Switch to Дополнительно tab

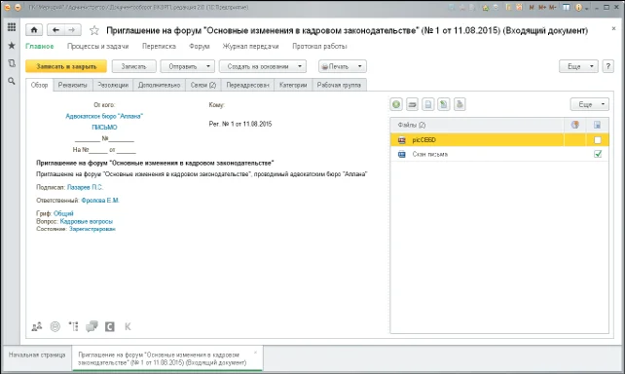(159, 85)
